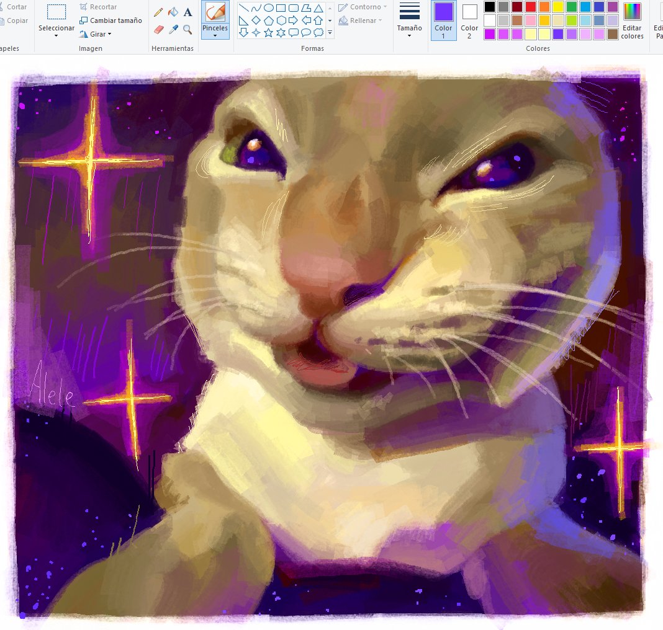The width and height of the screenshot is (663, 630).
Task: Activate the Color 2 background slot
Action: pyautogui.click(x=469, y=20)
